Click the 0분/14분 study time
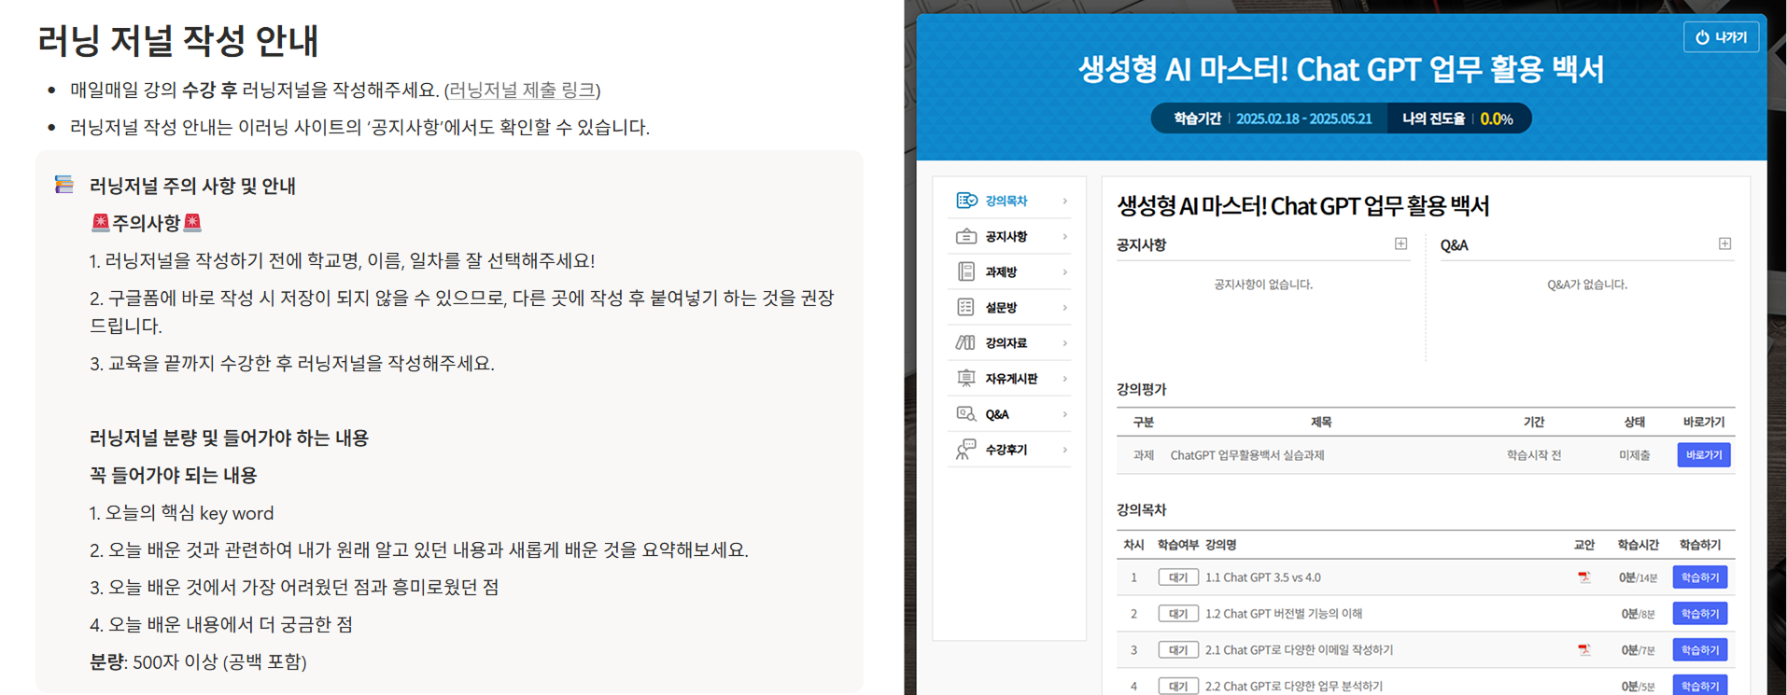Screen dimensions: 1787x695 pyautogui.click(x=1638, y=577)
